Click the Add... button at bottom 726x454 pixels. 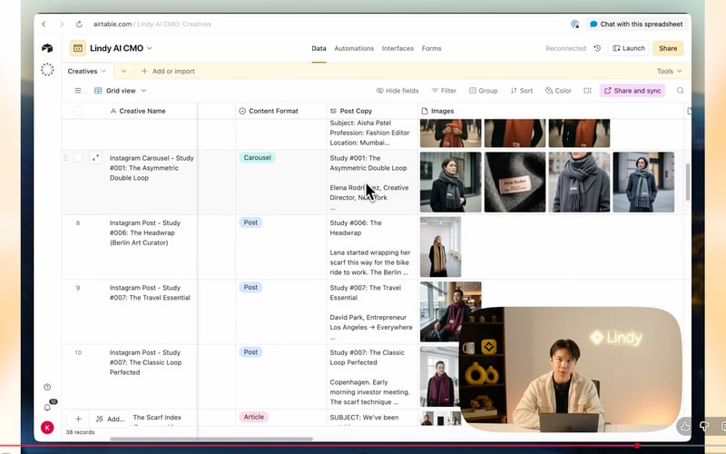[110, 419]
